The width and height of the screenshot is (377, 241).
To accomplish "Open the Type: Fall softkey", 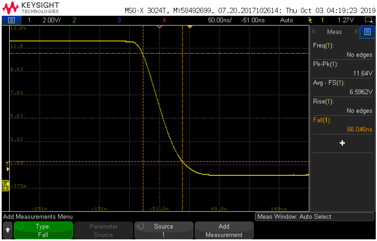I will coord(43,231).
